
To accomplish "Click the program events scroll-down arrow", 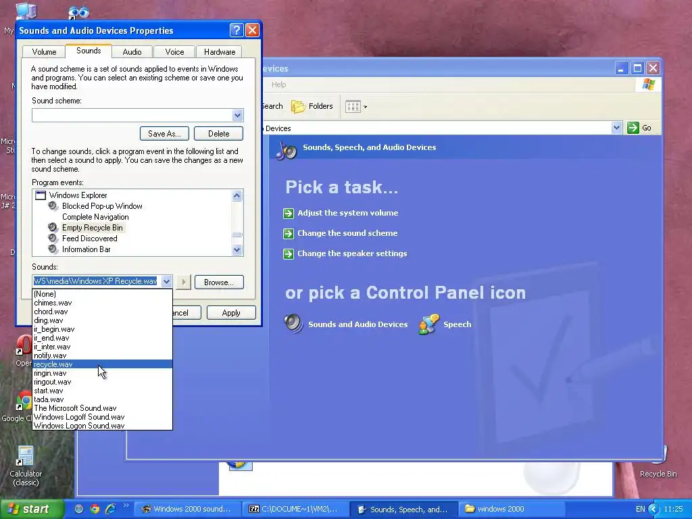I will (x=237, y=250).
